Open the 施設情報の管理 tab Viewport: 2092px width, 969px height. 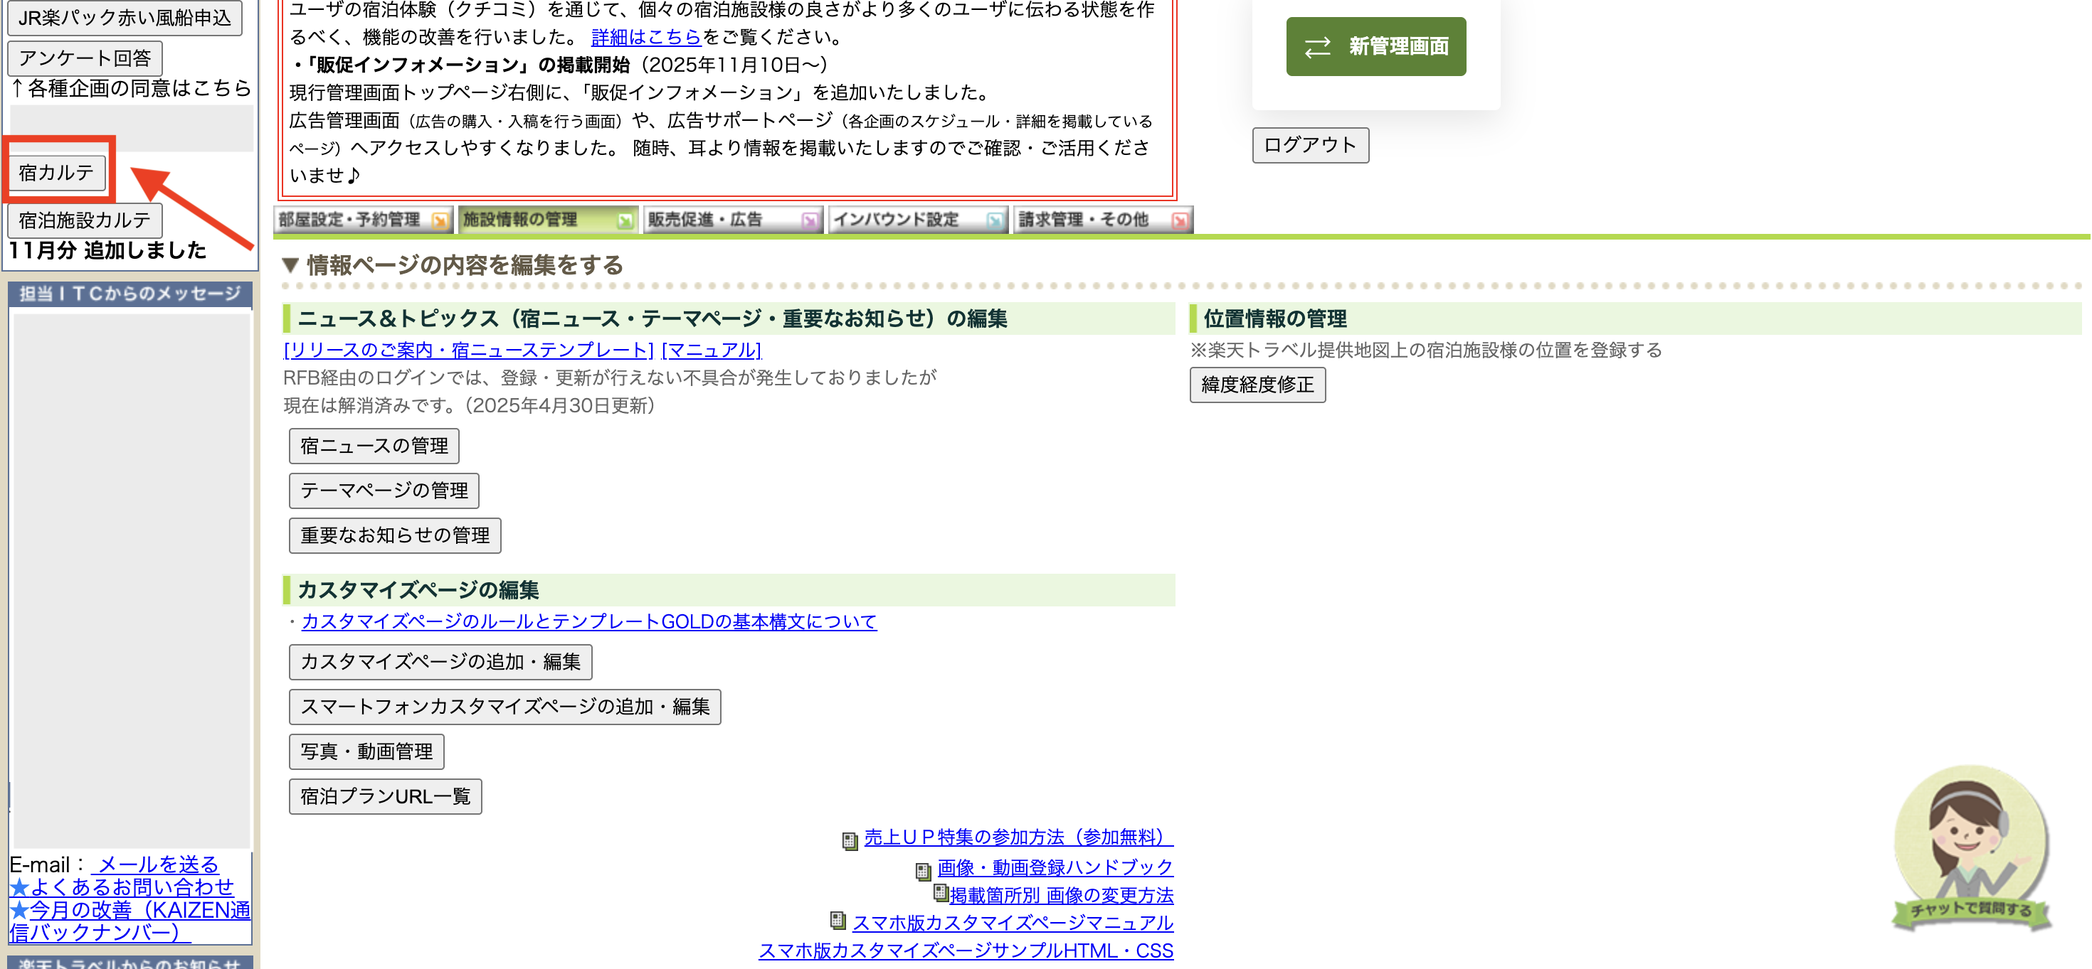point(536,220)
